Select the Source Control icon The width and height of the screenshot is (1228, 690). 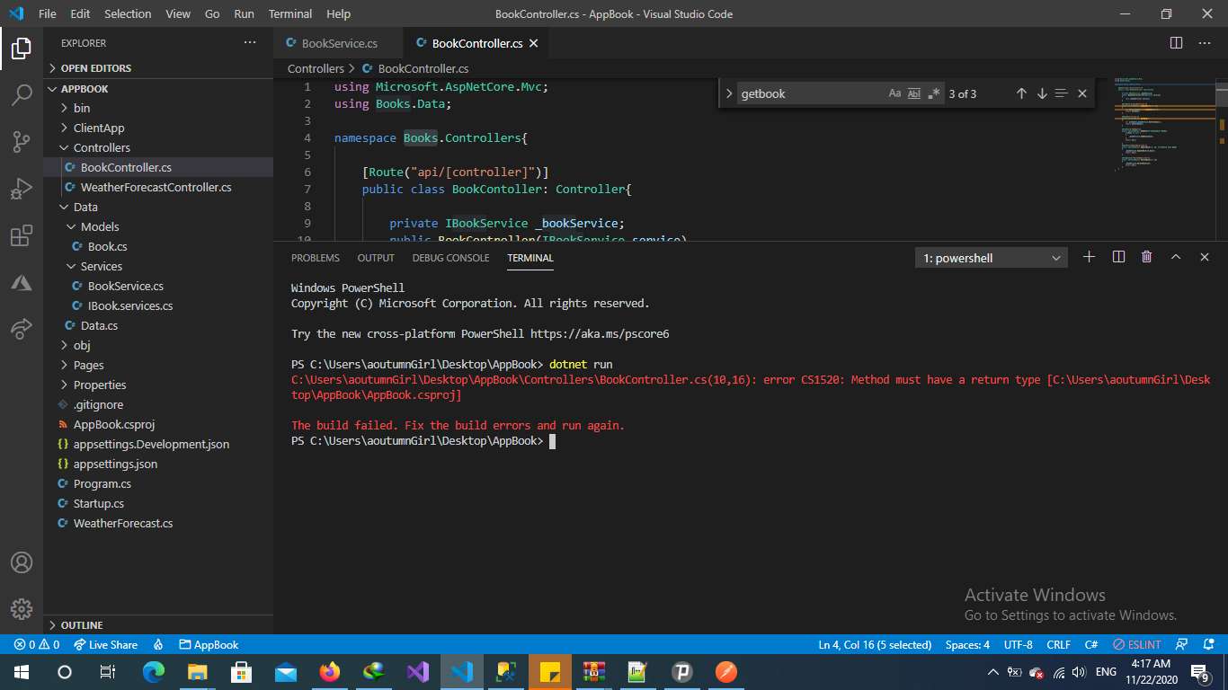pos(22,142)
